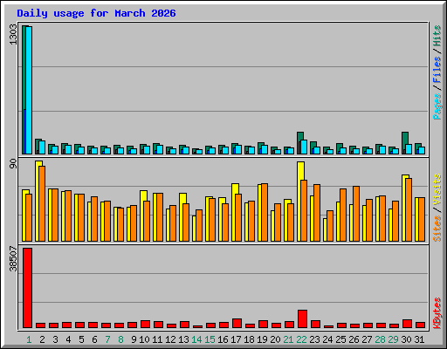Select day 18 on the x-axis
The height and width of the screenshot is (349, 447).
249,339
